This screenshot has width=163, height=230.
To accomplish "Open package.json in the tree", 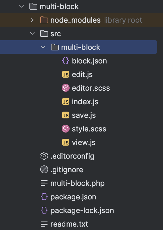I will click(x=73, y=197).
